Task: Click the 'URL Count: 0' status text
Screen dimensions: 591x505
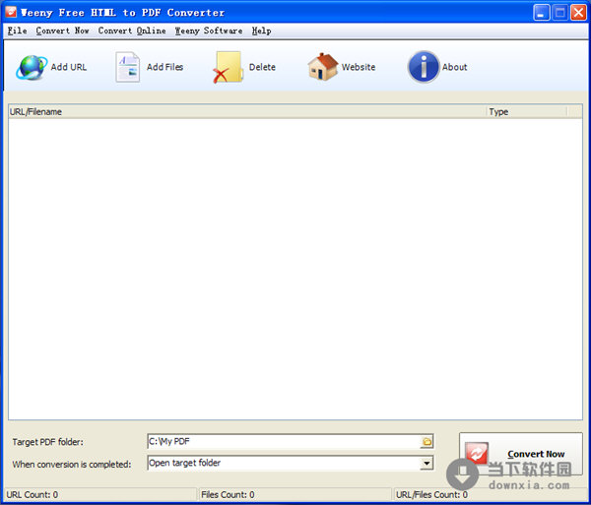Action: (x=33, y=494)
